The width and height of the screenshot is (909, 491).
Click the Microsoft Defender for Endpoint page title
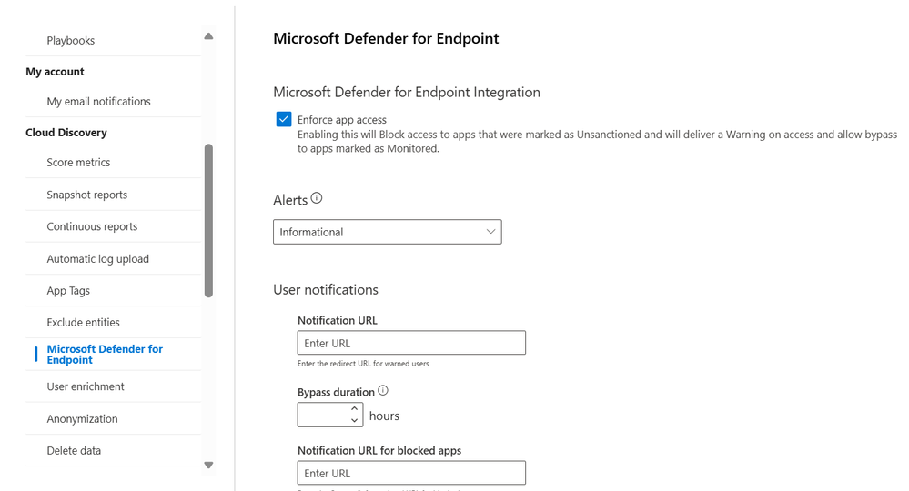[386, 38]
